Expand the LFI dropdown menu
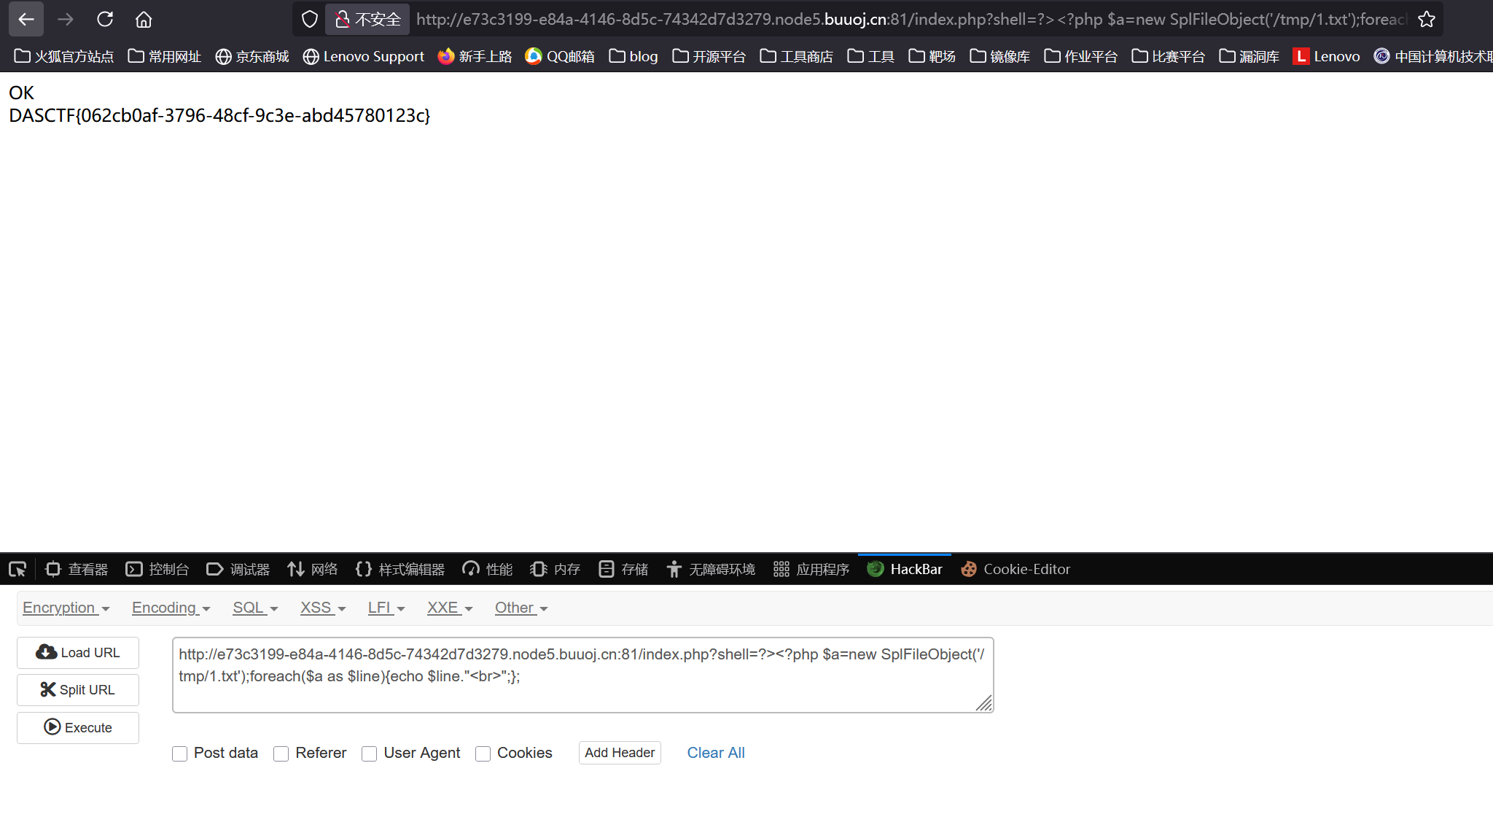The image size is (1493, 825). (386, 608)
